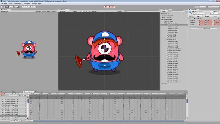Select the Scale tool in the toolbar
This screenshot has width=220, height=124.
(x=14, y=7)
